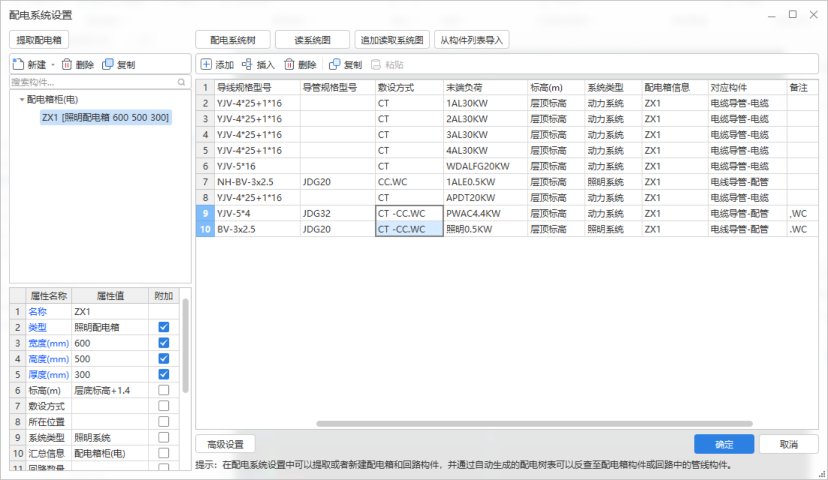Click cell 1ALE0.5KW
Image resolution: width=828 pixels, height=480 pixels.
pos(486,182)
